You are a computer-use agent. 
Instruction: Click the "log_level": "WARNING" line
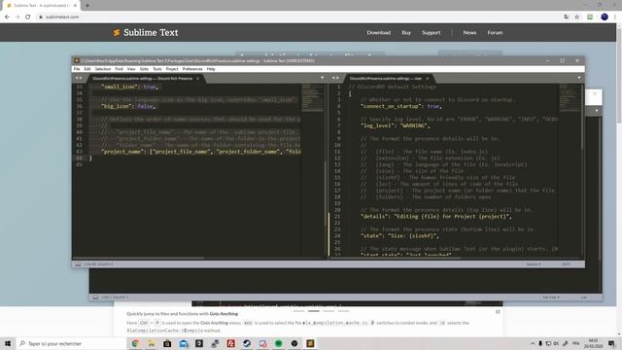pos(396,125)
